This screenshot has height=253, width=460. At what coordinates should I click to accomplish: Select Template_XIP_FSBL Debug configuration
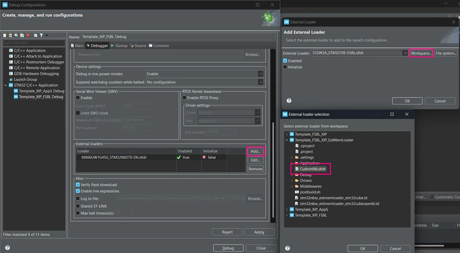coord(41,97)
